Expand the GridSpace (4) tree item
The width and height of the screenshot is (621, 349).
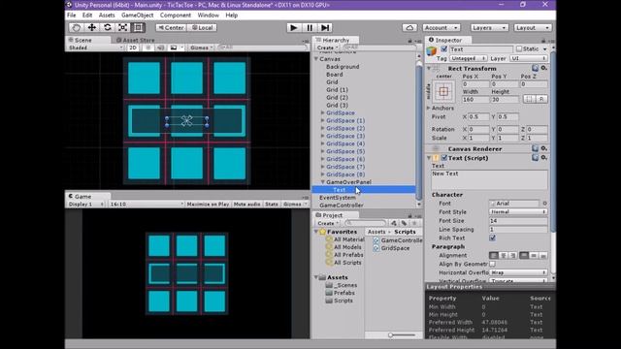coord(323,143)
